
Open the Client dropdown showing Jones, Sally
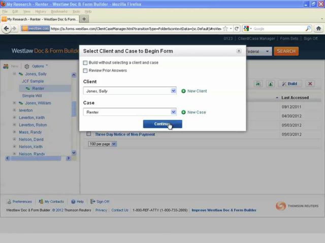pyautogui.click(x=173, y=91)
